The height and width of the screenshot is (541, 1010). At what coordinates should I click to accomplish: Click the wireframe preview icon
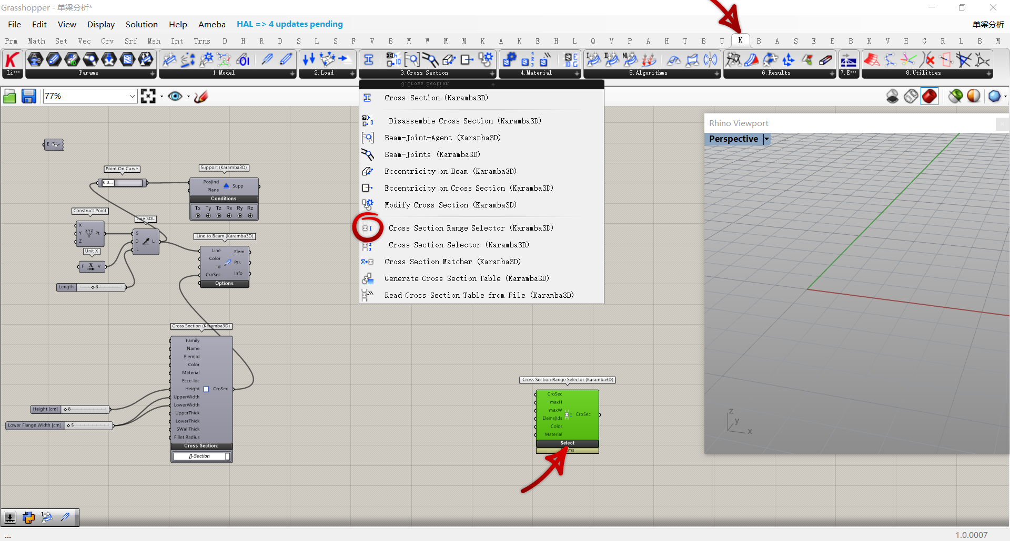911,96
